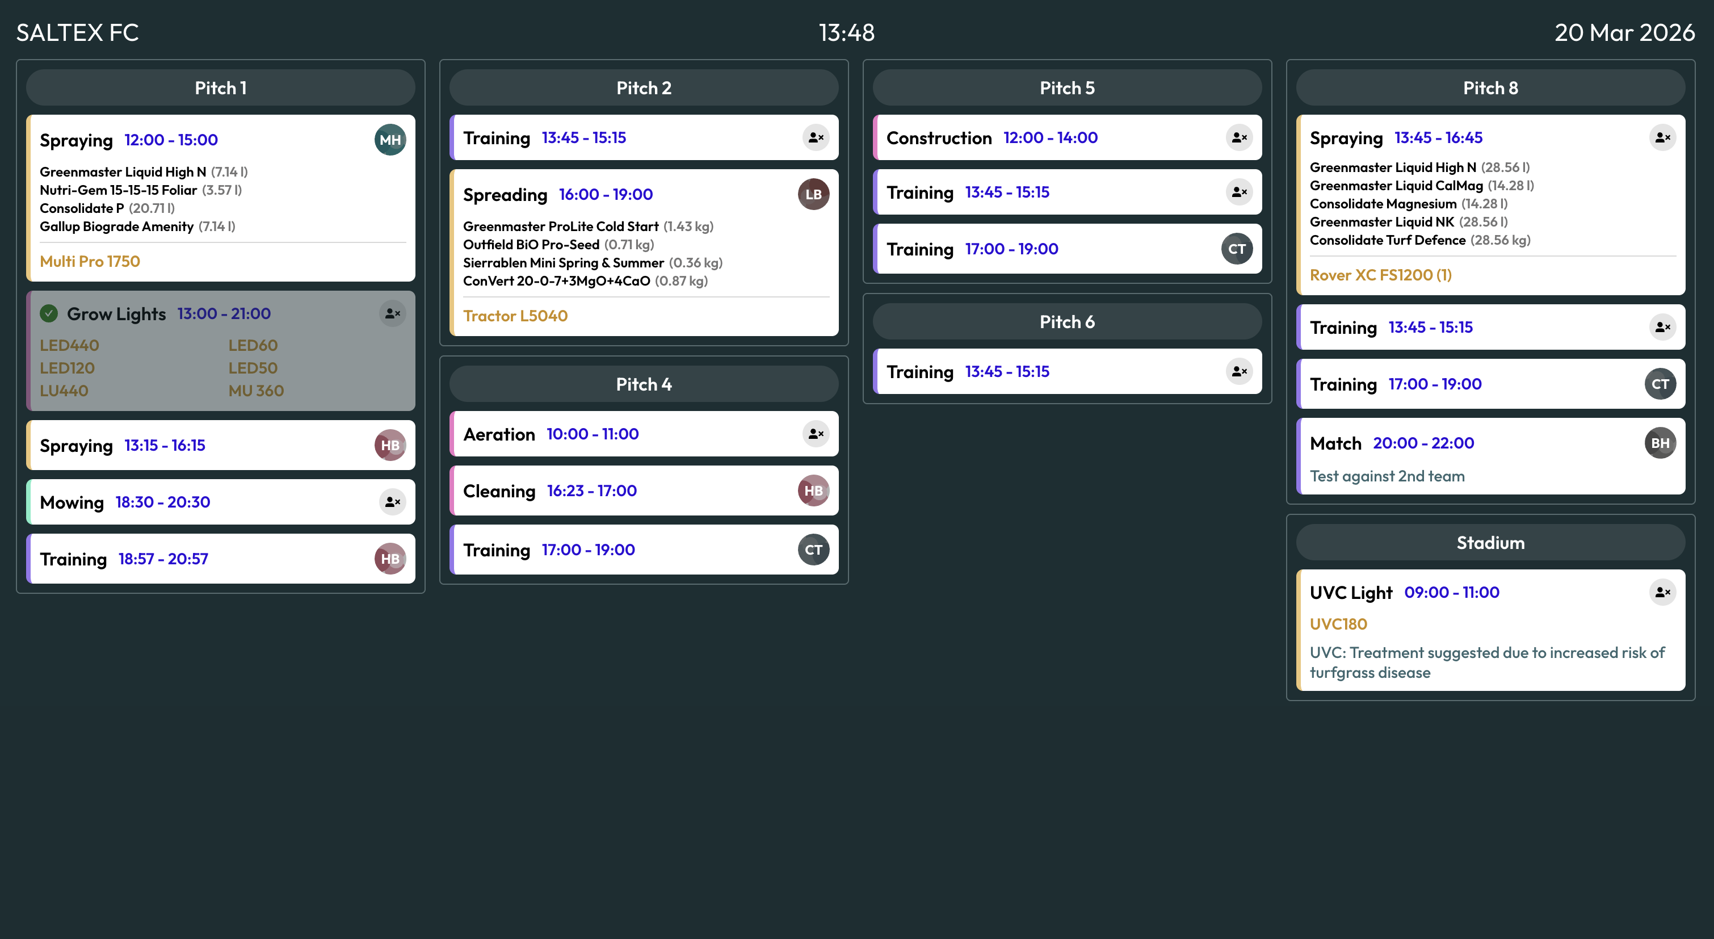1714x939 pixels.
Task: Open the Multi Pro 1750 equipment link
Action: (89, 261)
